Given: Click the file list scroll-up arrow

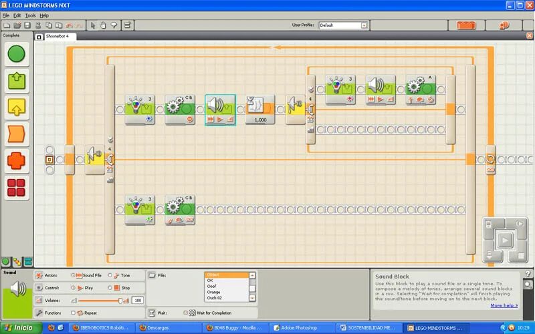Looking at the screenshot, I should [x=252, y=275].
